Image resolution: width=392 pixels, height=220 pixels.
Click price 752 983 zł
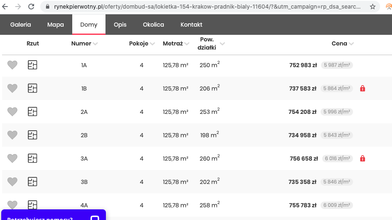(x=303, y=65)
